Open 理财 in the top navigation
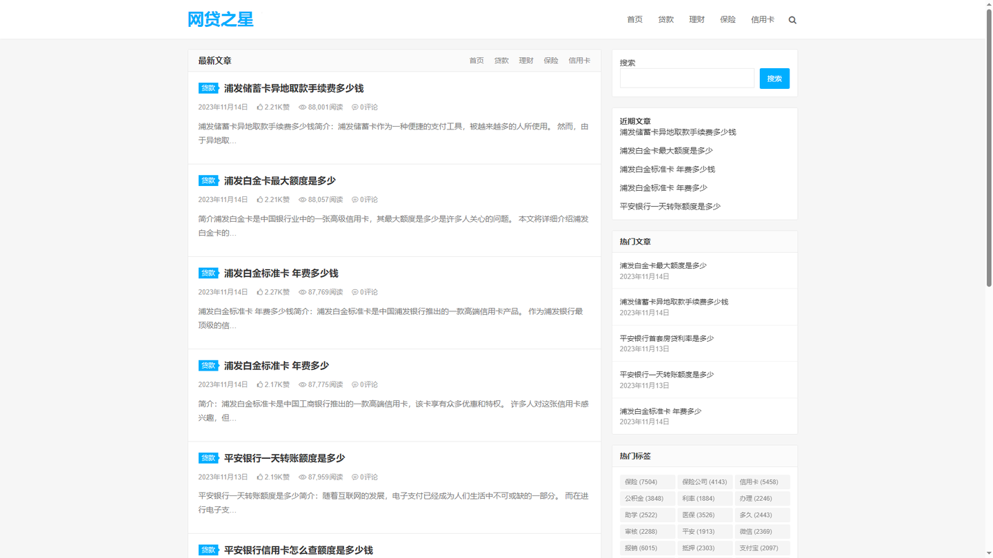 tap(696, 19)
